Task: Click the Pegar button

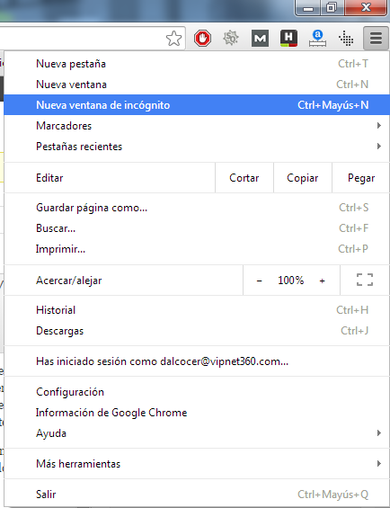Action: [361, 178]
